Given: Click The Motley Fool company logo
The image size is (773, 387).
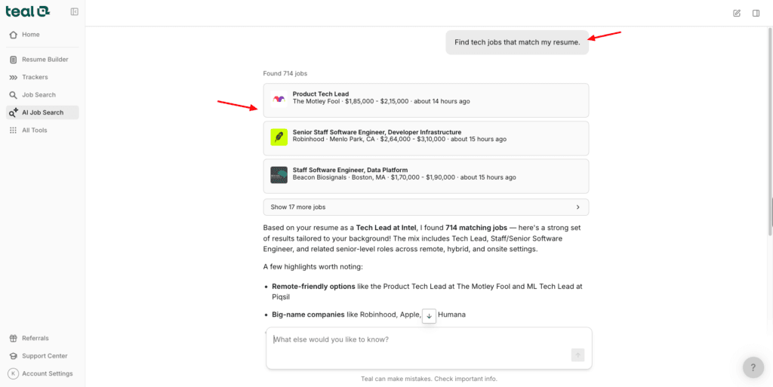Looking at the screenshot, I should tap(279, 99).
